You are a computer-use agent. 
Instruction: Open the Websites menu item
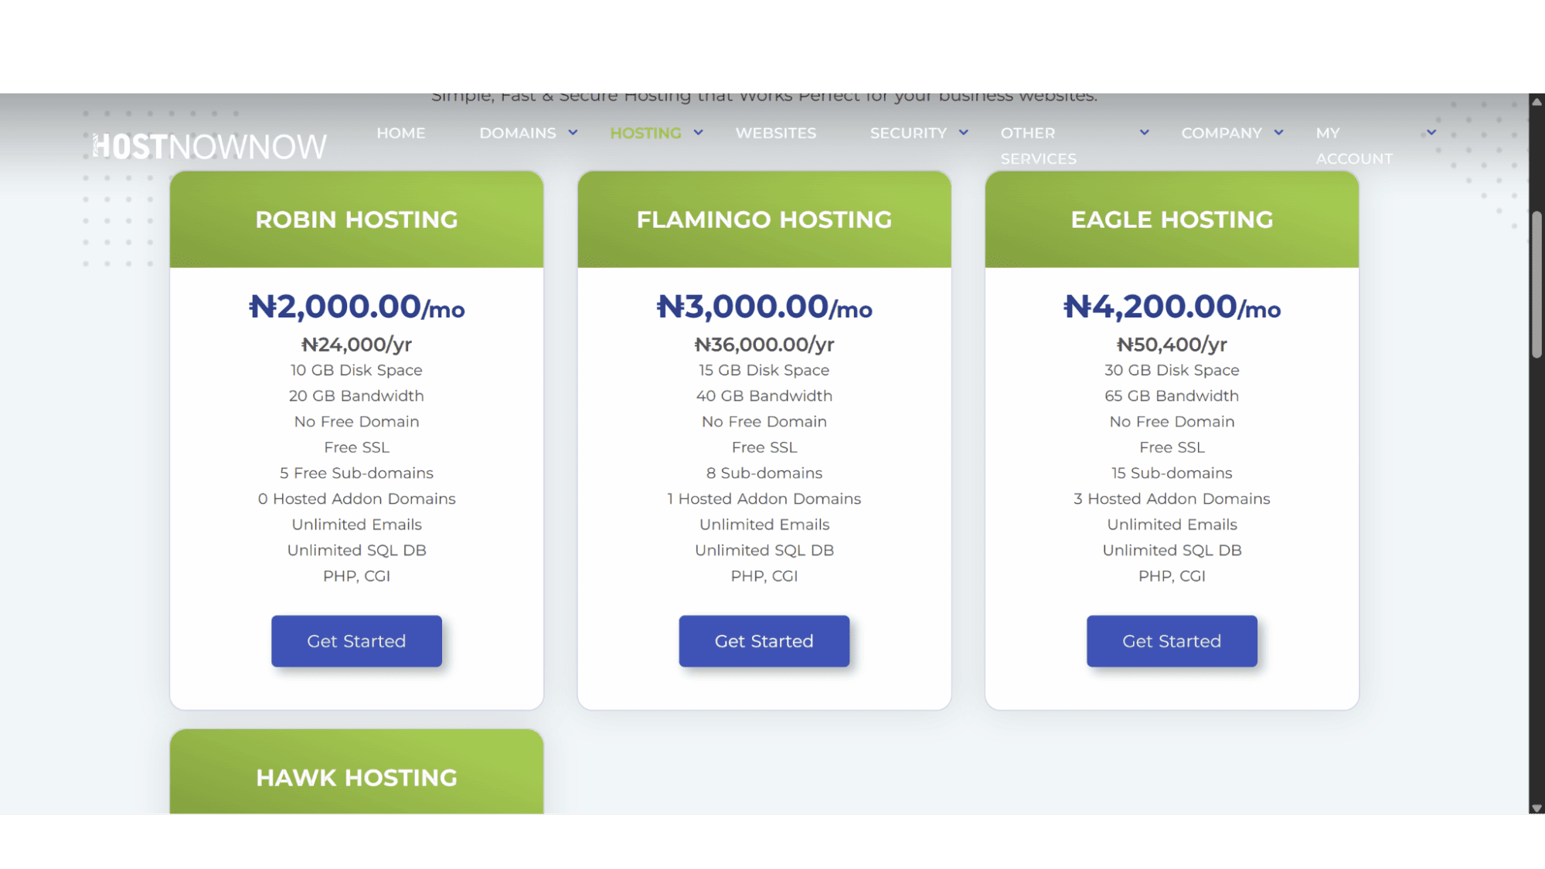(x=775, y=133)
